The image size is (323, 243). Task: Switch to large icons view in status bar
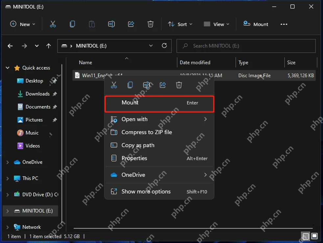(x=314, y=236)
